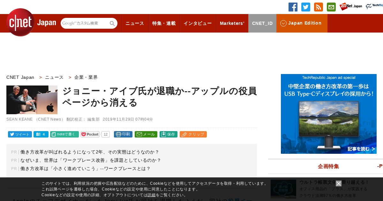Open the Facebook page icon

293,7
